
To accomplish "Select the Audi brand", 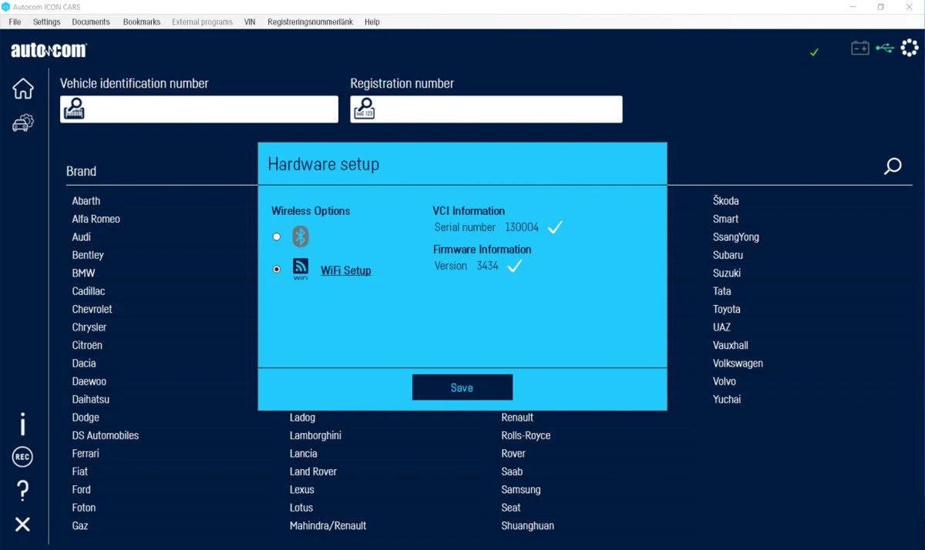I will [x=82, y=237].
